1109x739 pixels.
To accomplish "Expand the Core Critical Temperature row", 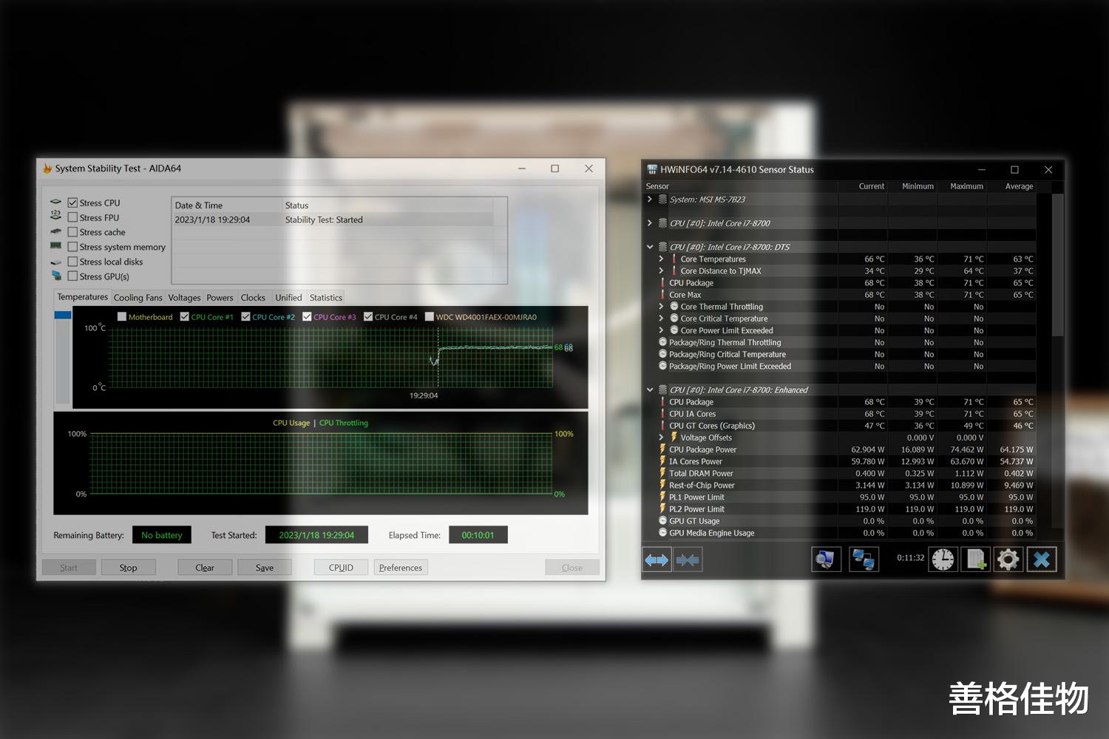I will (661, 319).
